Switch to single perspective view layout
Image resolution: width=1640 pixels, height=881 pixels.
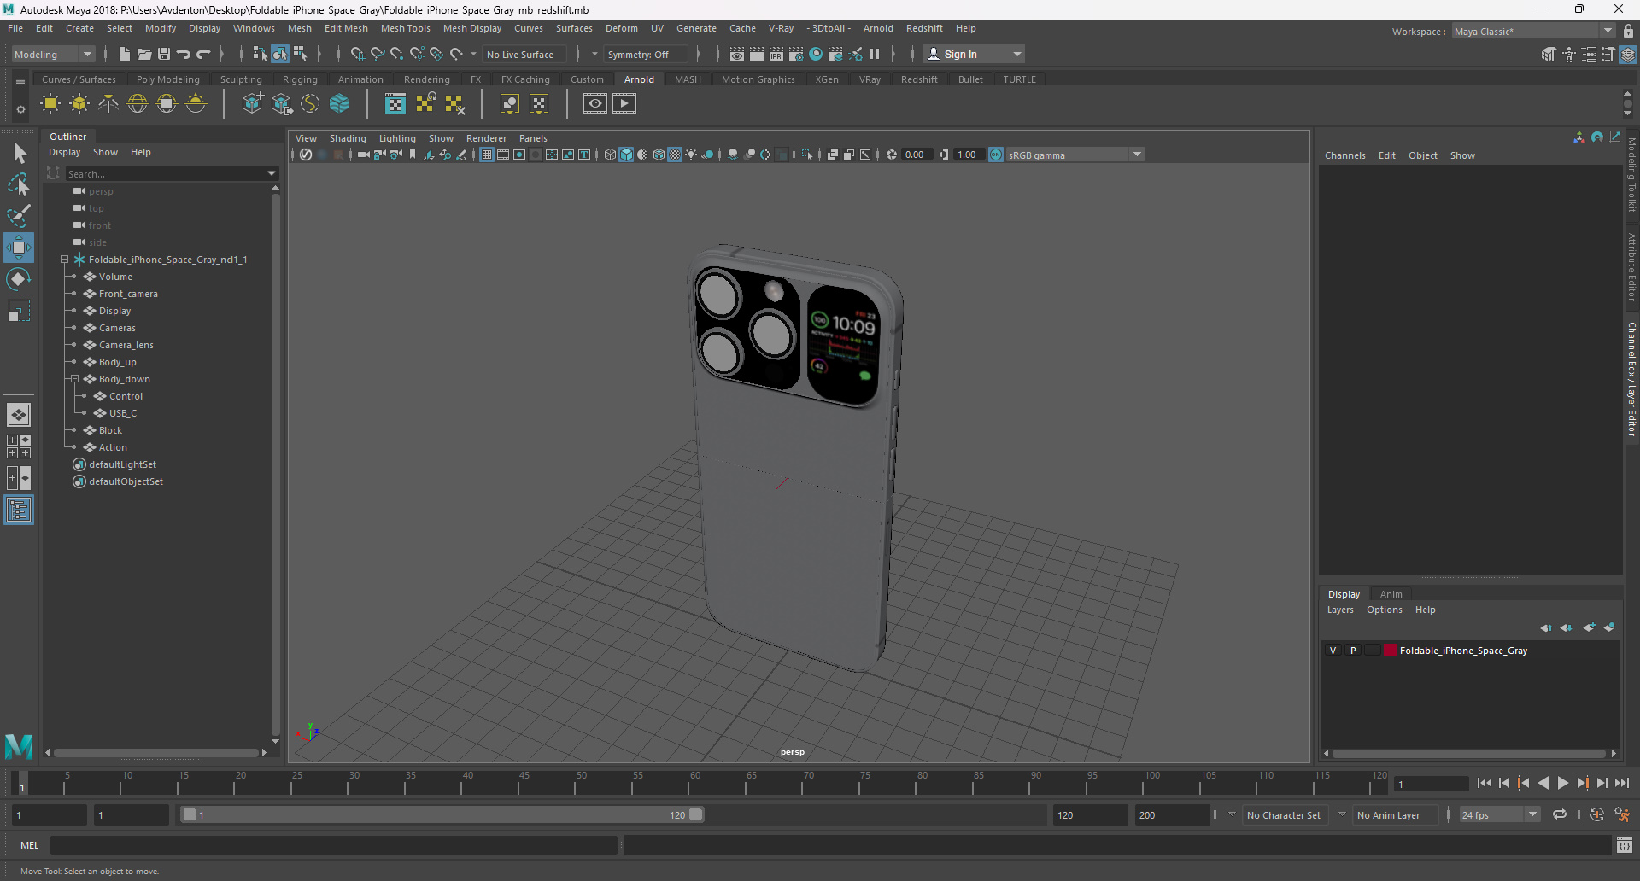click(19, 415)
